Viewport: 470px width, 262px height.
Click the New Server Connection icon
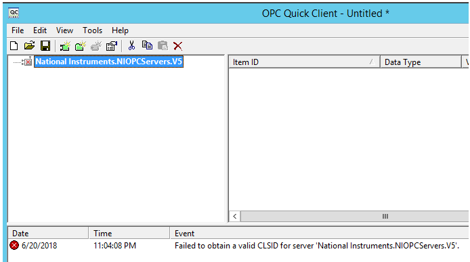coord(65,46)
